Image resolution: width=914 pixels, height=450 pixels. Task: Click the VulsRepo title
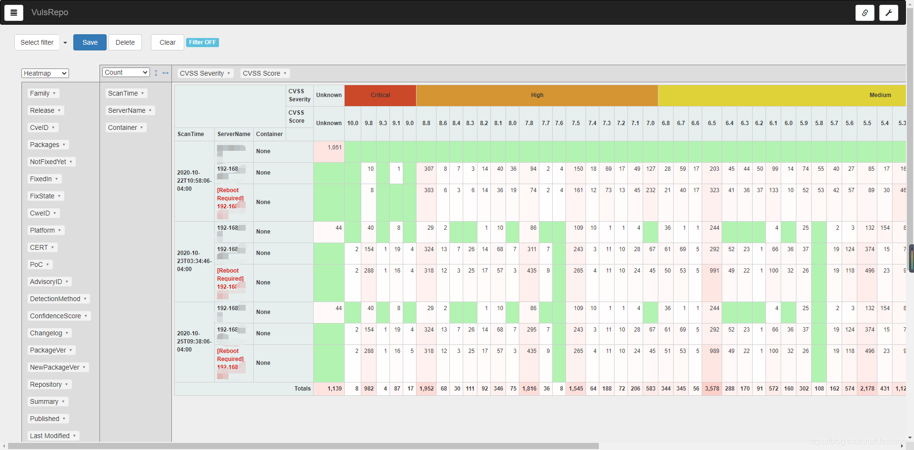[x=50, y=12]
